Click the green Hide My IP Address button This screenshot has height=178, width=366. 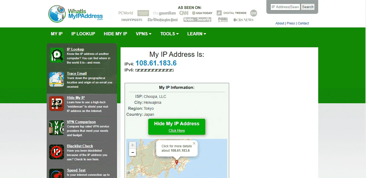click(x=177, y=127)
